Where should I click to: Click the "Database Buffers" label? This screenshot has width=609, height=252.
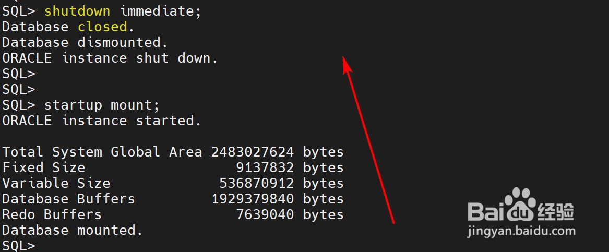pos(68,199)
